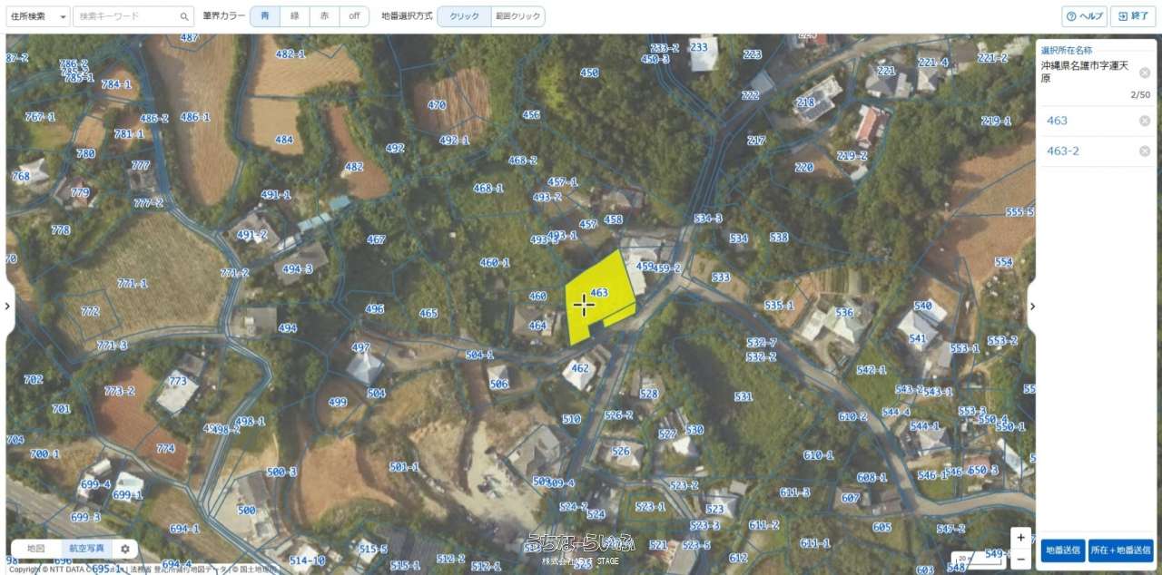The image size is (1162, 575).
Task: Remove parcel 463-2 from selection list
Action: coord(1145,151)
